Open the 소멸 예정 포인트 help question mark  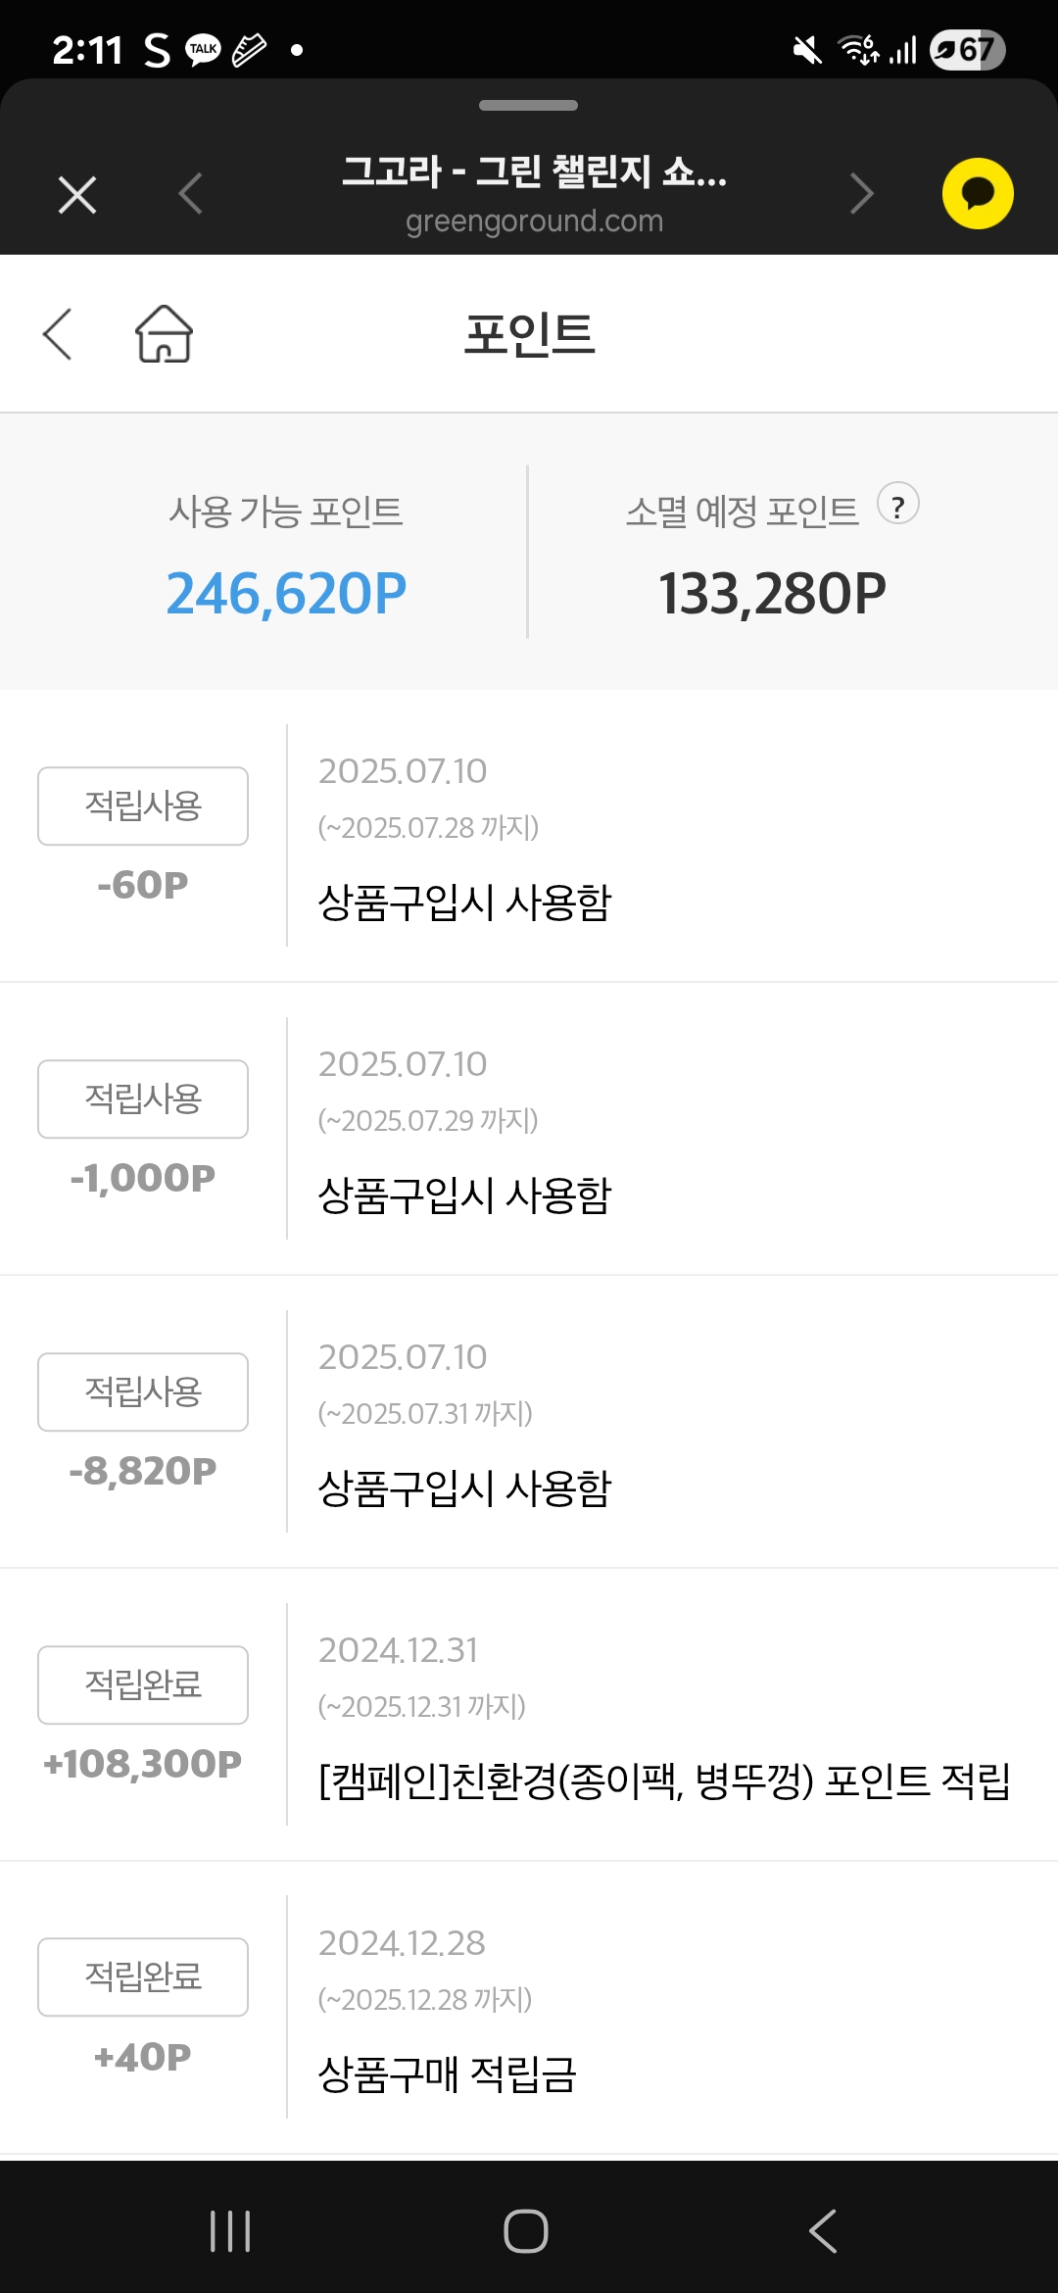(x=897, y=505)
